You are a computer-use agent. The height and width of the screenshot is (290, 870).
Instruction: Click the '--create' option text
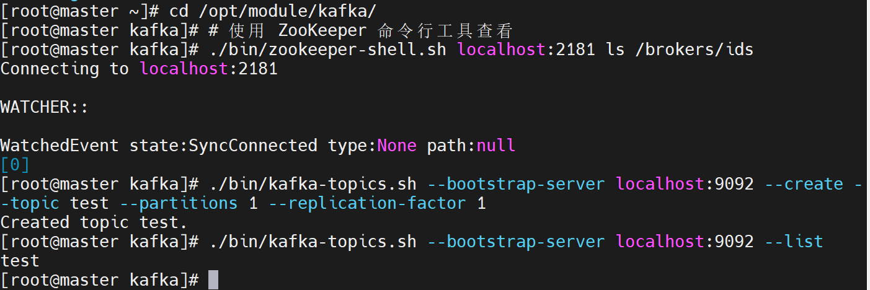coord(803,184)
